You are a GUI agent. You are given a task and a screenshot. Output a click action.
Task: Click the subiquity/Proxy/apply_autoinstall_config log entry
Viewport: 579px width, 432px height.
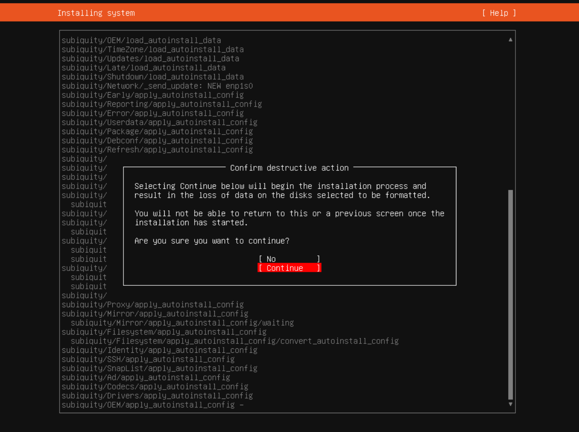pos(153,305)
